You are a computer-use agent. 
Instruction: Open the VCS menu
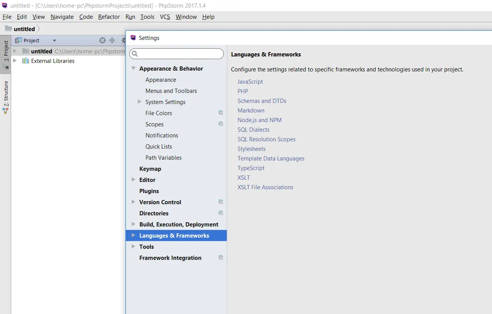click(x=165, y=17)
